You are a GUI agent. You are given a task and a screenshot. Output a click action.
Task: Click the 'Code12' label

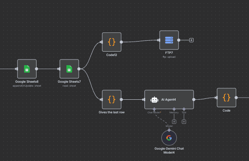pyautogui.click(x=112, y=55)
